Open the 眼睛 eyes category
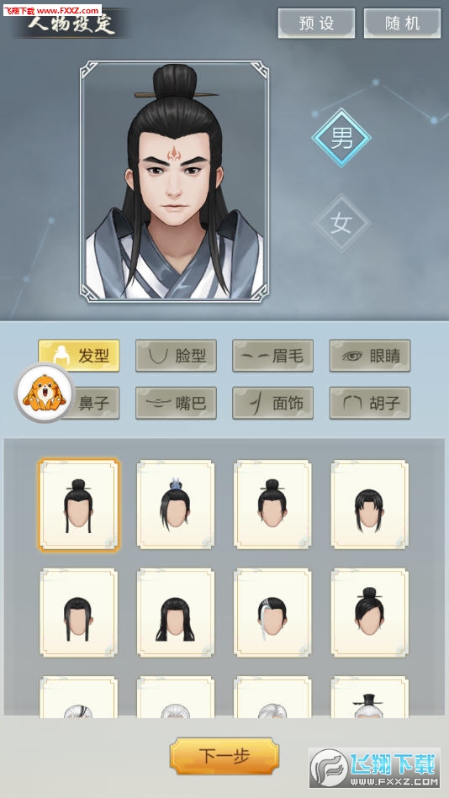The width and height of the screenshot is (449, 798). coord(370,355)
